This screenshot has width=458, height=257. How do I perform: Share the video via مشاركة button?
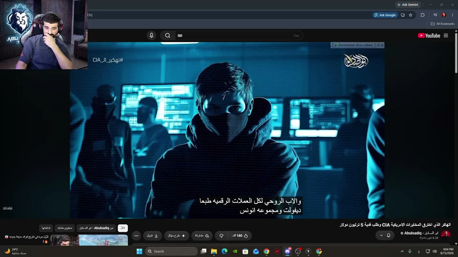point(202,236)
